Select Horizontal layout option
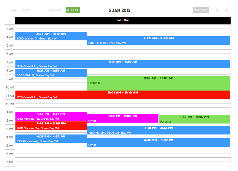The height and width of the screenshot is (171, 238). [x=55, y=10]
